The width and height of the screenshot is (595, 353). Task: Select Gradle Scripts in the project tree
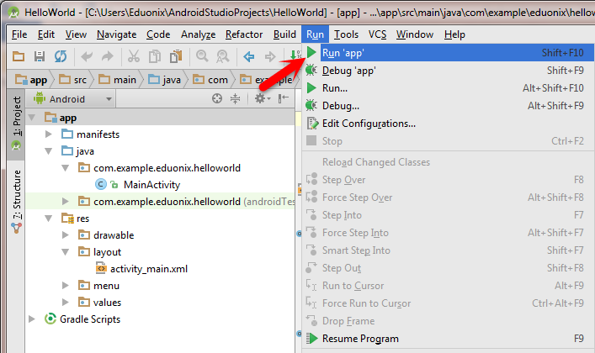[90, 319]
